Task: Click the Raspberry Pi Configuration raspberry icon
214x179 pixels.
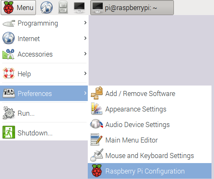Action: [97, 171]
